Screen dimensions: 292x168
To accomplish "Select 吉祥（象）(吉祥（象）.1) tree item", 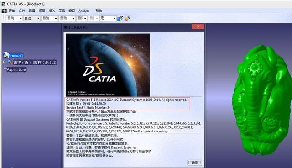I will [x=35, y=63].
